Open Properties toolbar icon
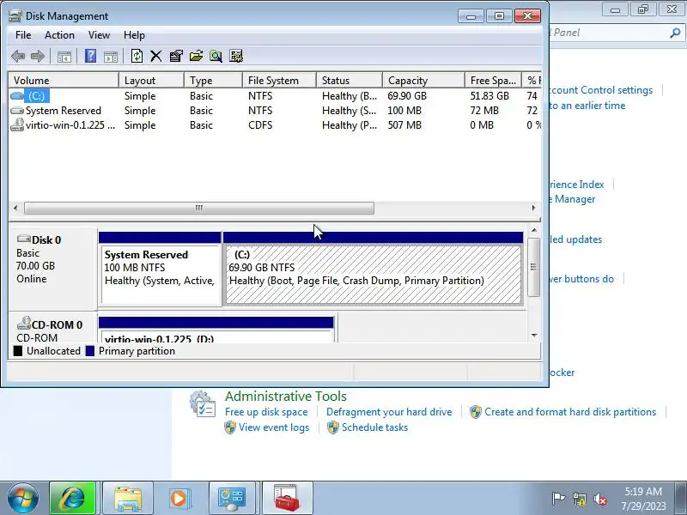The width and height of the screenshot is (687, 515). coord(176,56)
